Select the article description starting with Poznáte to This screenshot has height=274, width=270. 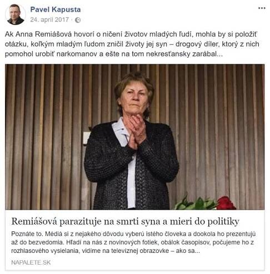point(133,242)
